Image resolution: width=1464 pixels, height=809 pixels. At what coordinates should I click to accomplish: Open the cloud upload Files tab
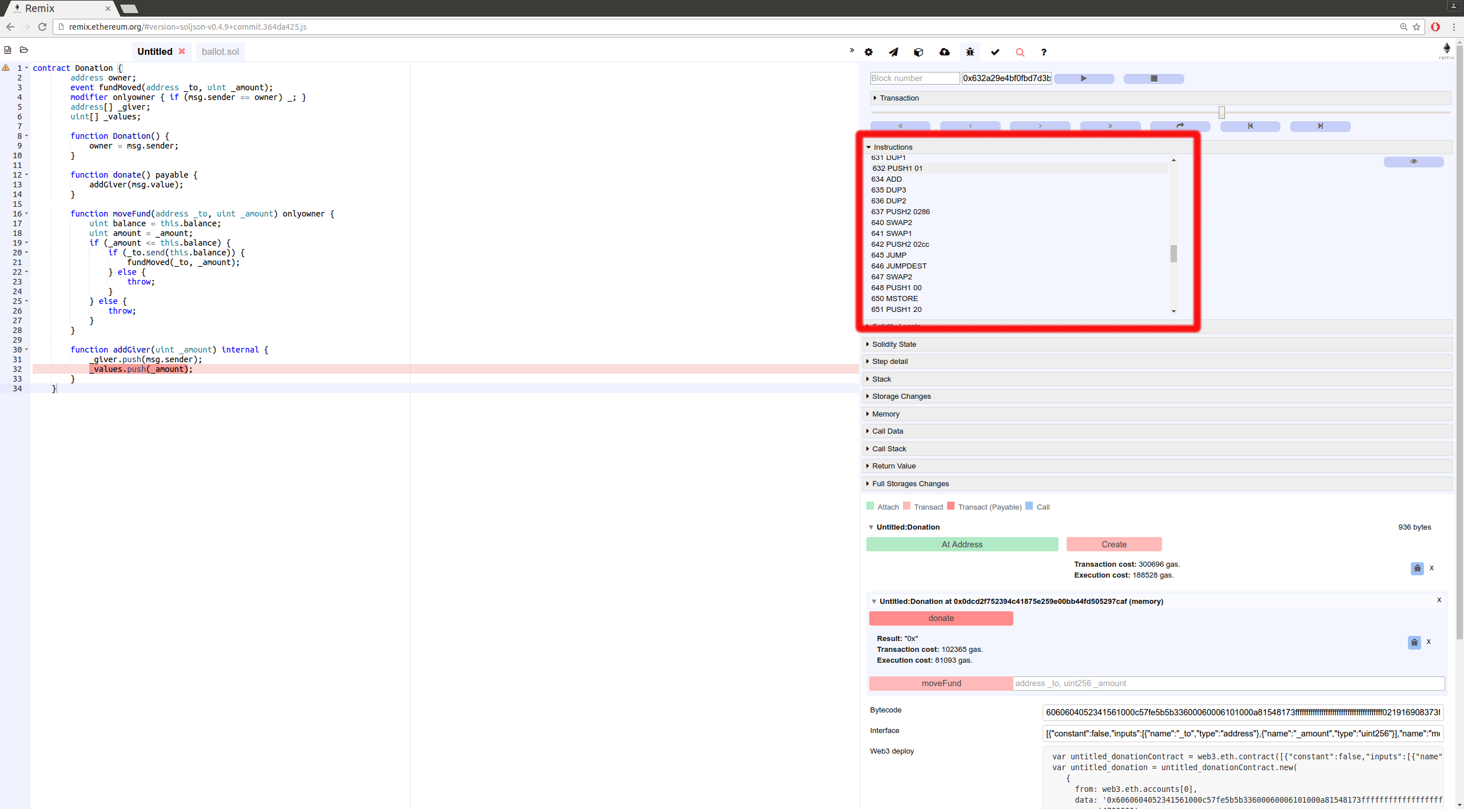tap(944, 52)
